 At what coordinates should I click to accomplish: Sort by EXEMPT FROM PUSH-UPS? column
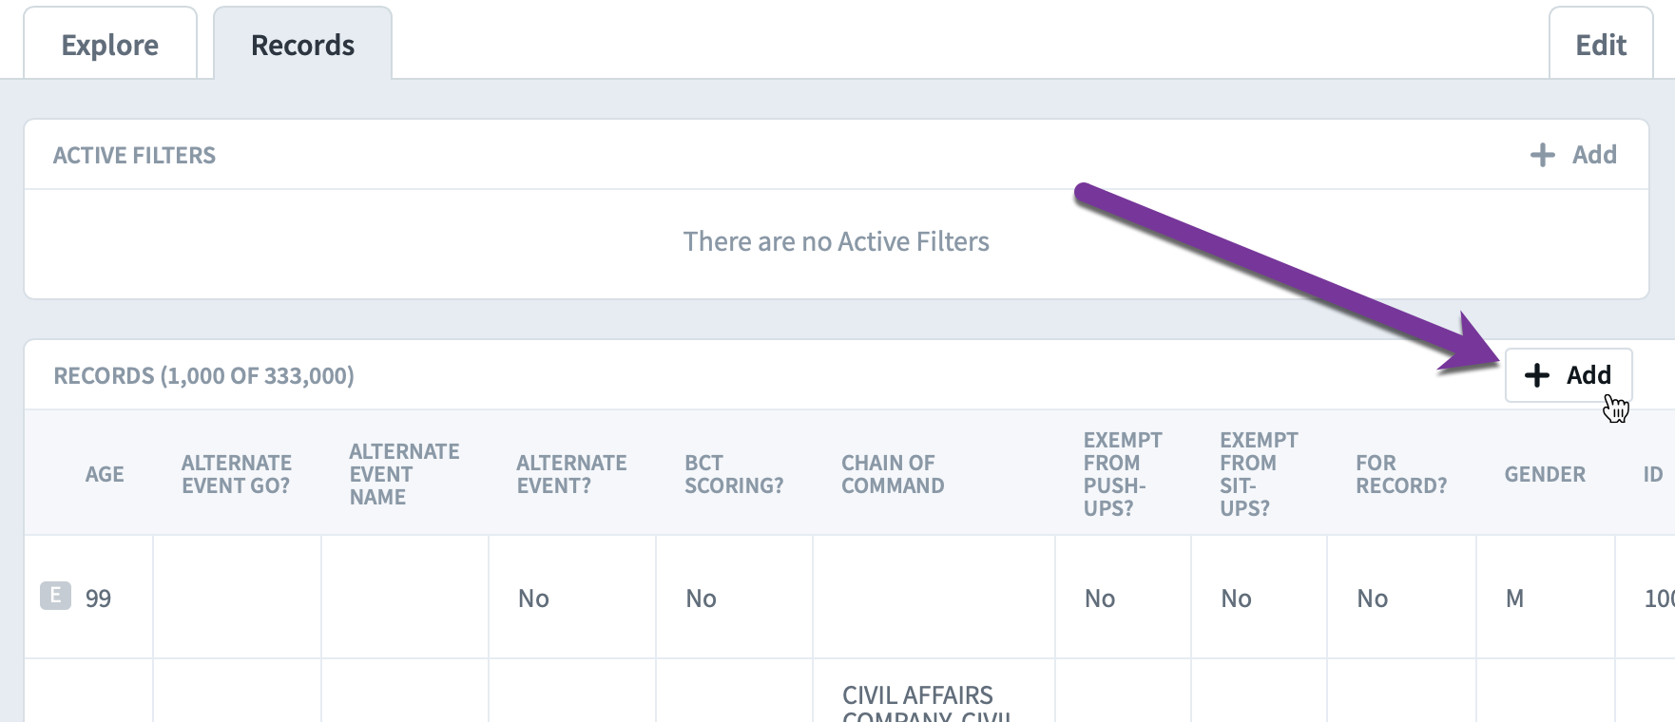[1123, 474]
